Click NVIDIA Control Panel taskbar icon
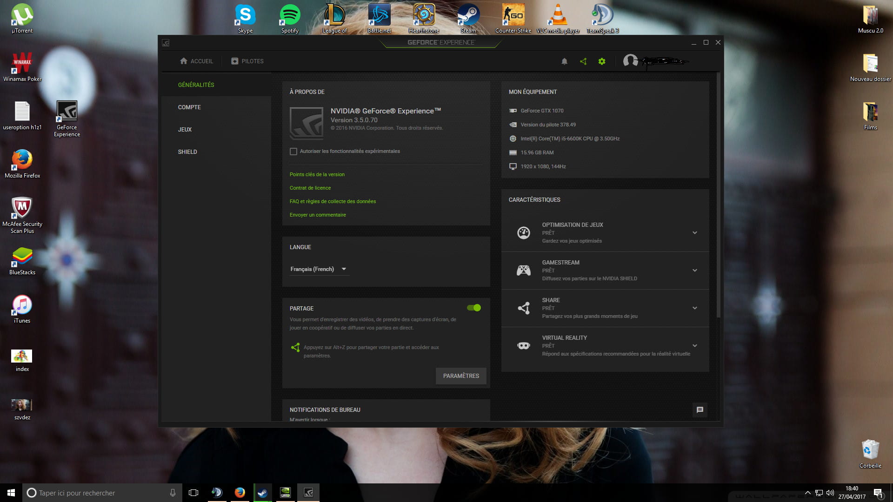This screenshot has height=502, width=893. [x=285, y=493]
